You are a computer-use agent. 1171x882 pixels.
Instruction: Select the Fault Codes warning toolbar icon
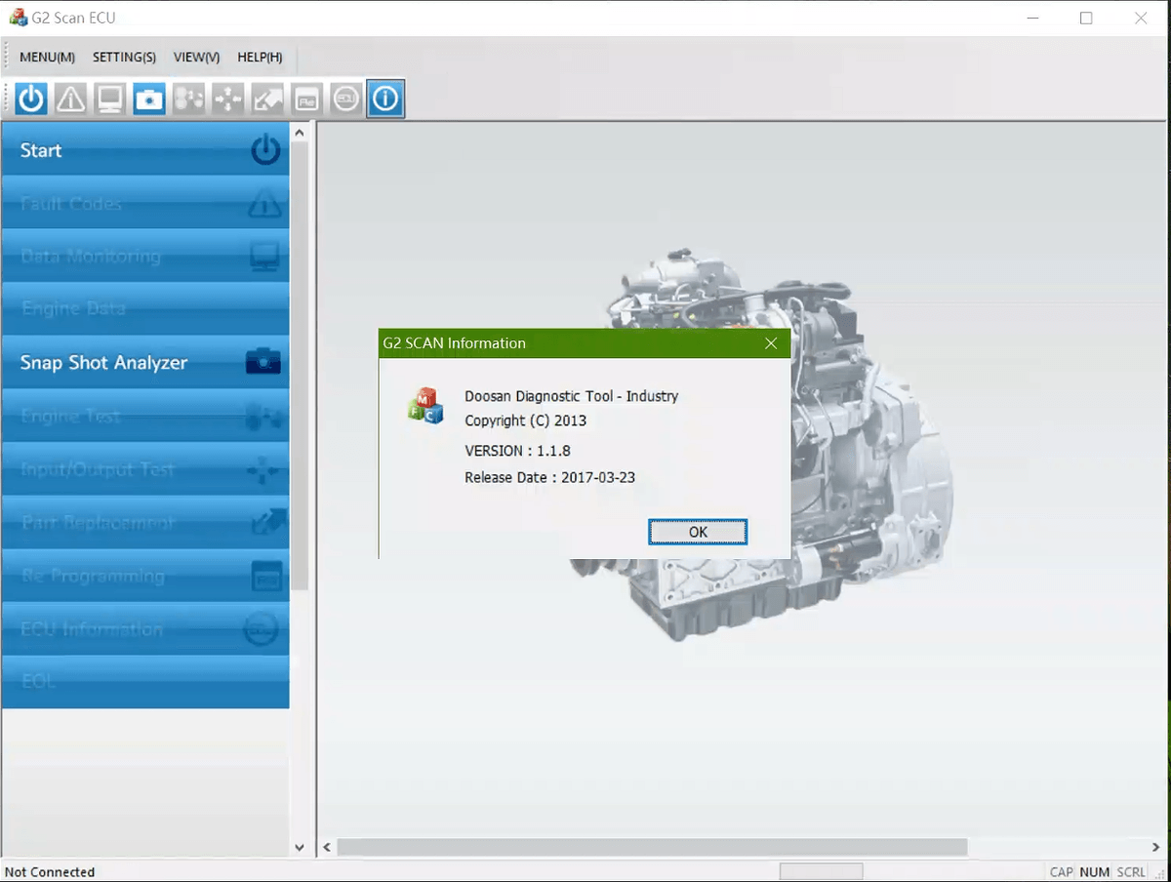click(x=70, y=99)
